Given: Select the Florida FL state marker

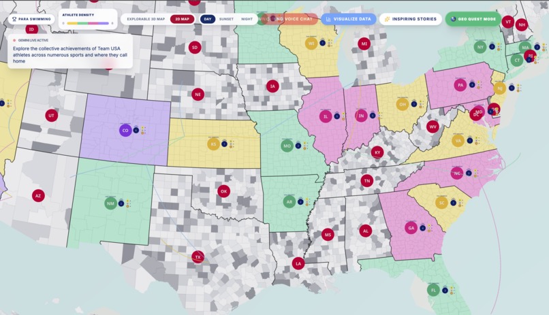Looking at the screenshot, I should pyautogui.click(x=433, y=291).
